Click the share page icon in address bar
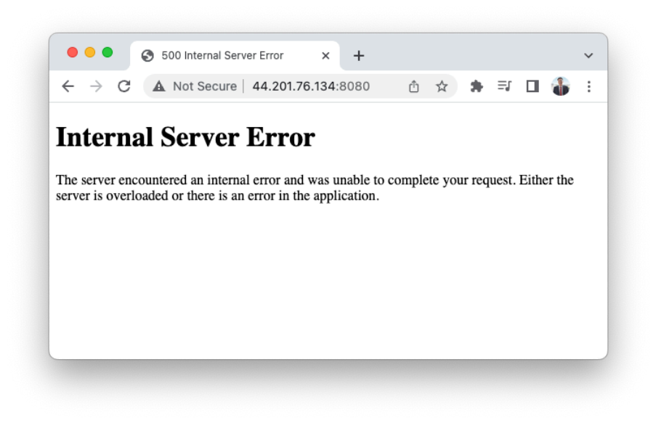The width and height of the screenshot is (656, 423). coord(414,86)
